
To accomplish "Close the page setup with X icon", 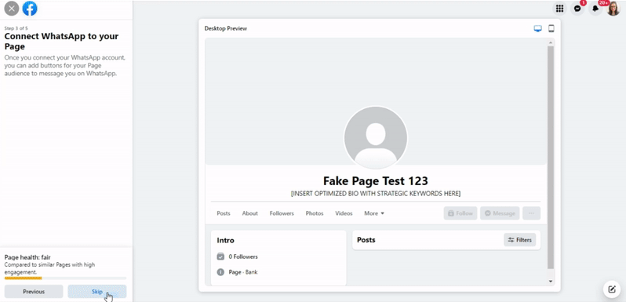I will click(x=12, y=9).
